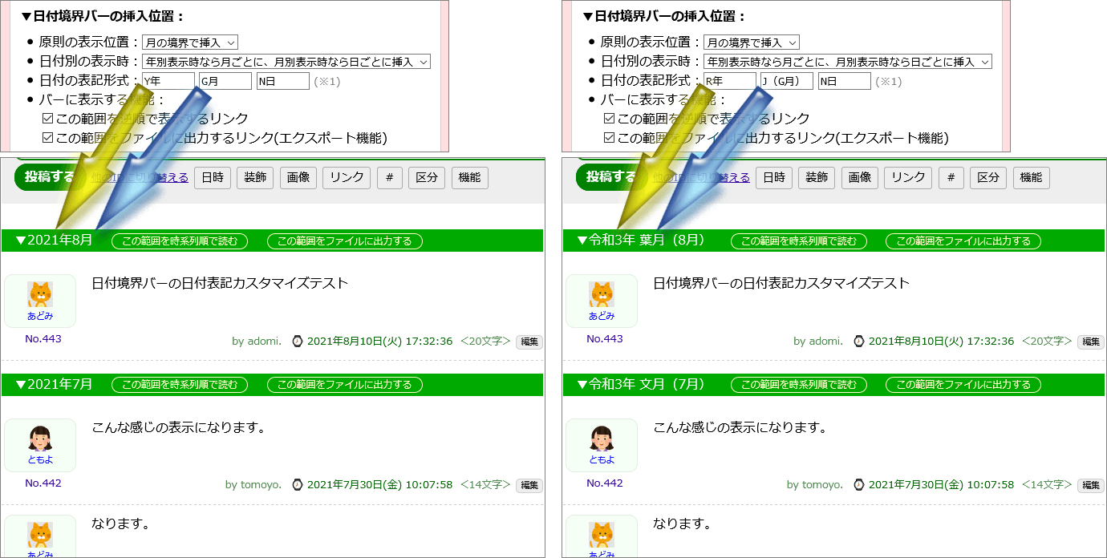This screenshot has height=558, width=1107.
Task: Click この範囲をファイルに出力する in the 2021年7月 bar
Action: [344, 386]
